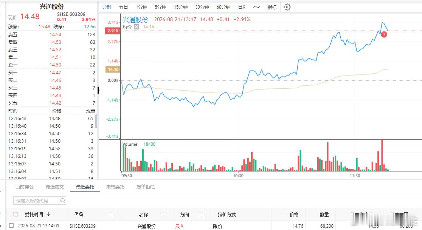This screenshot has width=422, height=230.
Task: Open chart settings gear icon
Action: 287,7
